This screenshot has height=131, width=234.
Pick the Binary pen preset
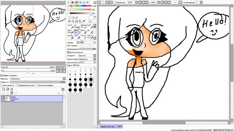[77, 32]
